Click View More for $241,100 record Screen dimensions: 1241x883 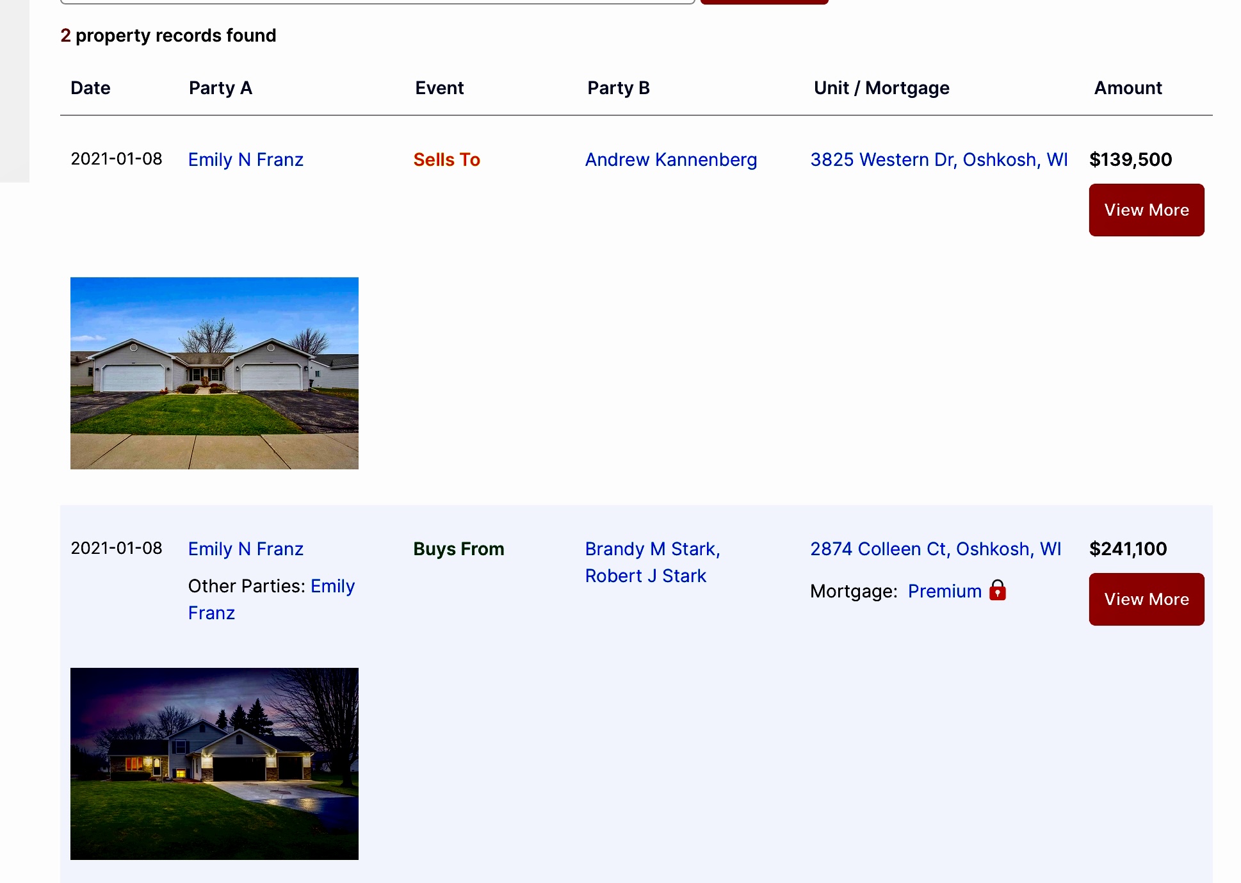coord(1146,599)
